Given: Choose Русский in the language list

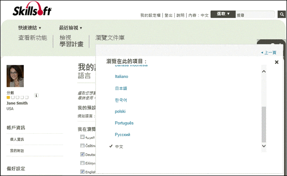Looking at the screenshot, I should click(122, 135).
